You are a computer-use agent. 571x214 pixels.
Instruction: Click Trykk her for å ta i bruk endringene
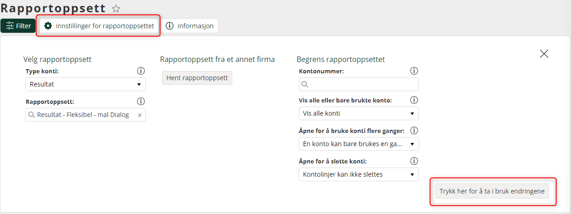pyautogui.click(x=492, y=191)
